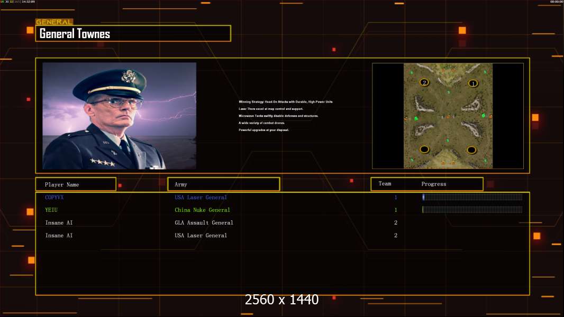This screenshot has height=317, width=564.
Task: Select player name YEIU
Action: [51, 210]
